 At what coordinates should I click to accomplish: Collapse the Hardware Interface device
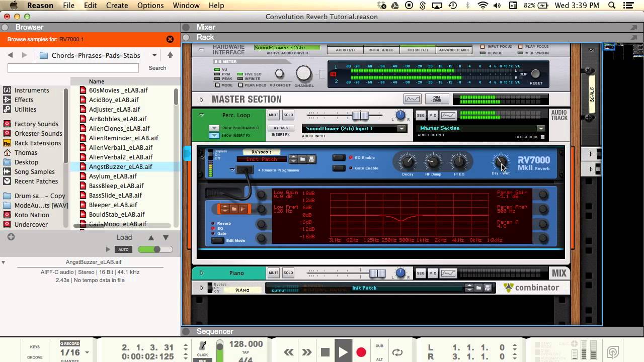[201, 50]
